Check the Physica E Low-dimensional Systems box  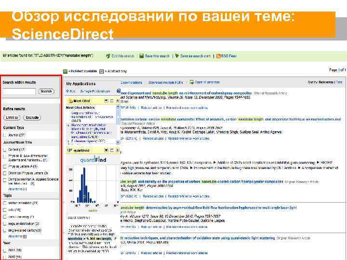point(5,156)
